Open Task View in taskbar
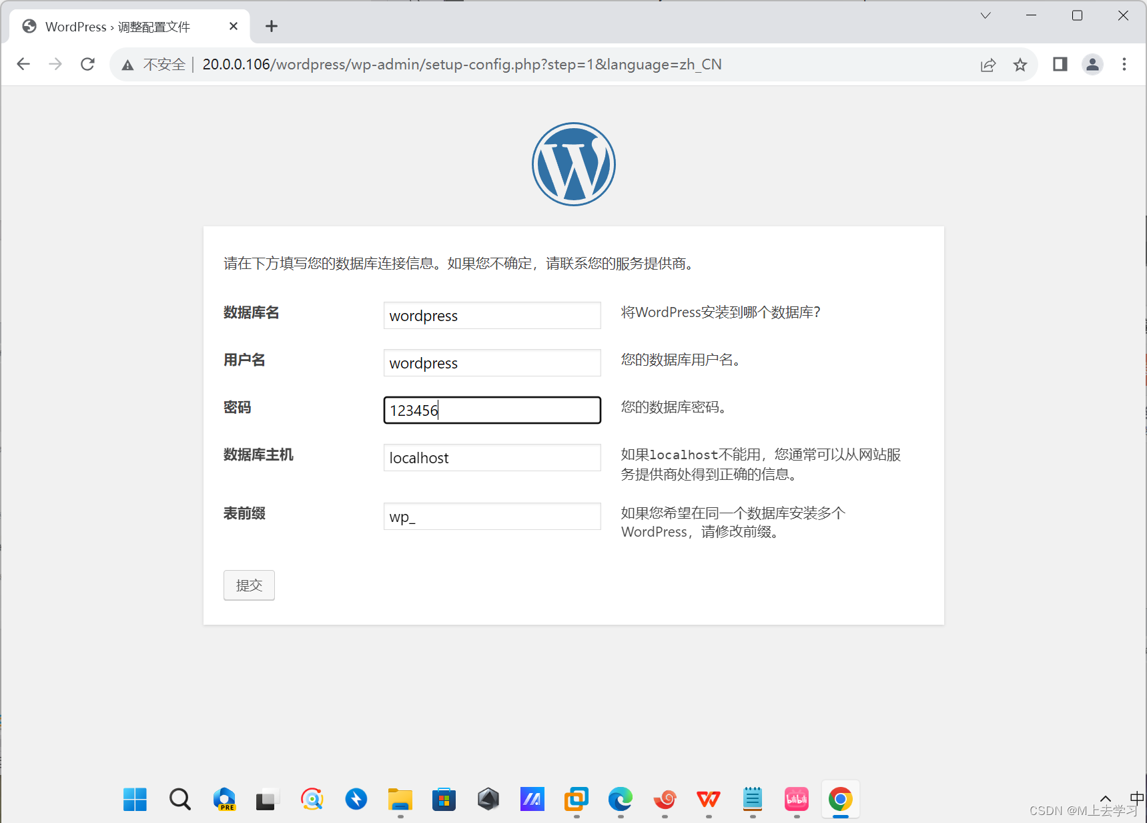 point(266,799)
